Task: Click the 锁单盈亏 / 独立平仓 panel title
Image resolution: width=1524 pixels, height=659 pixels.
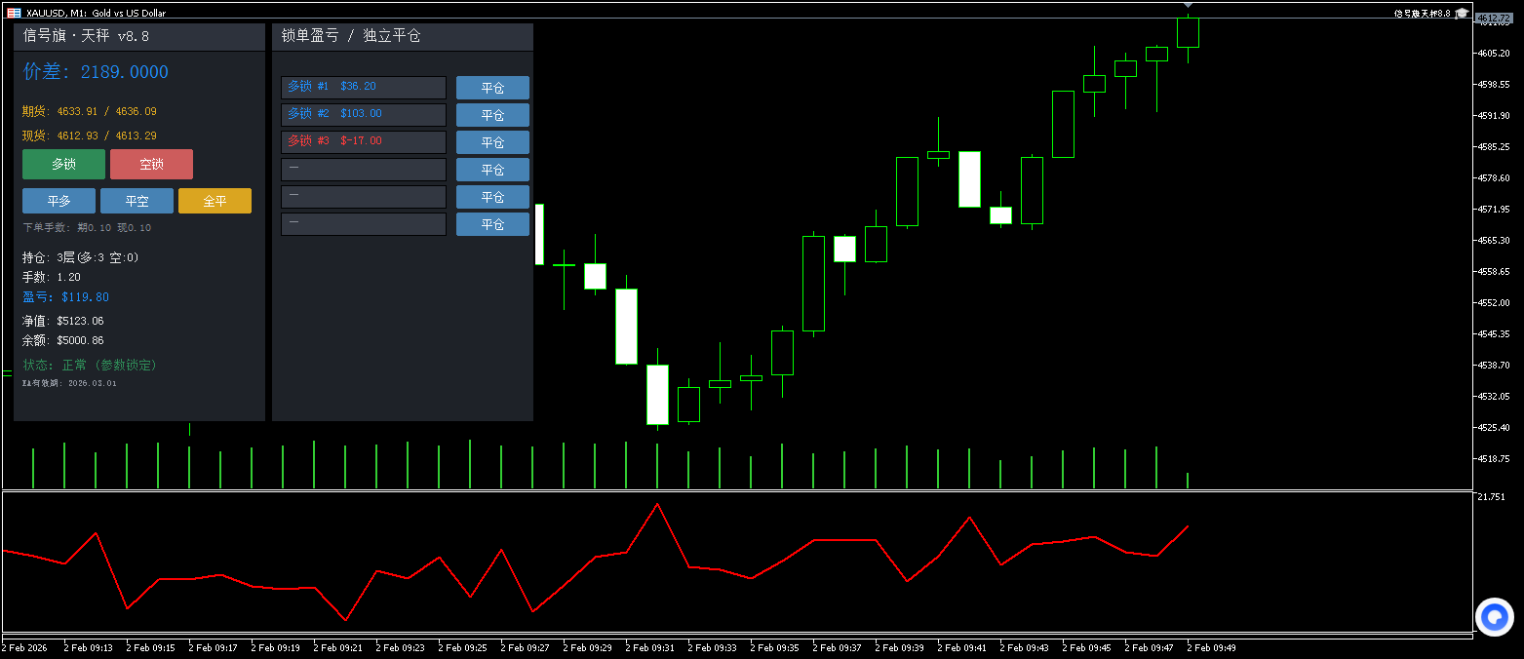Action: [x=351, y=36]
